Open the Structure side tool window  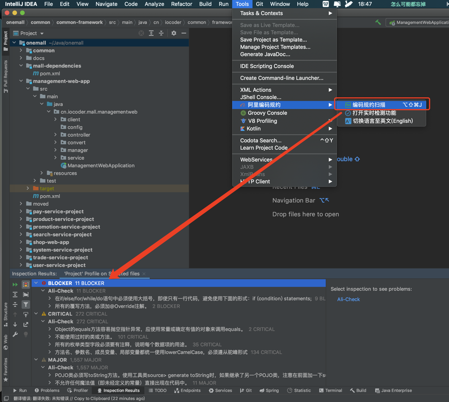pos(5,314)
